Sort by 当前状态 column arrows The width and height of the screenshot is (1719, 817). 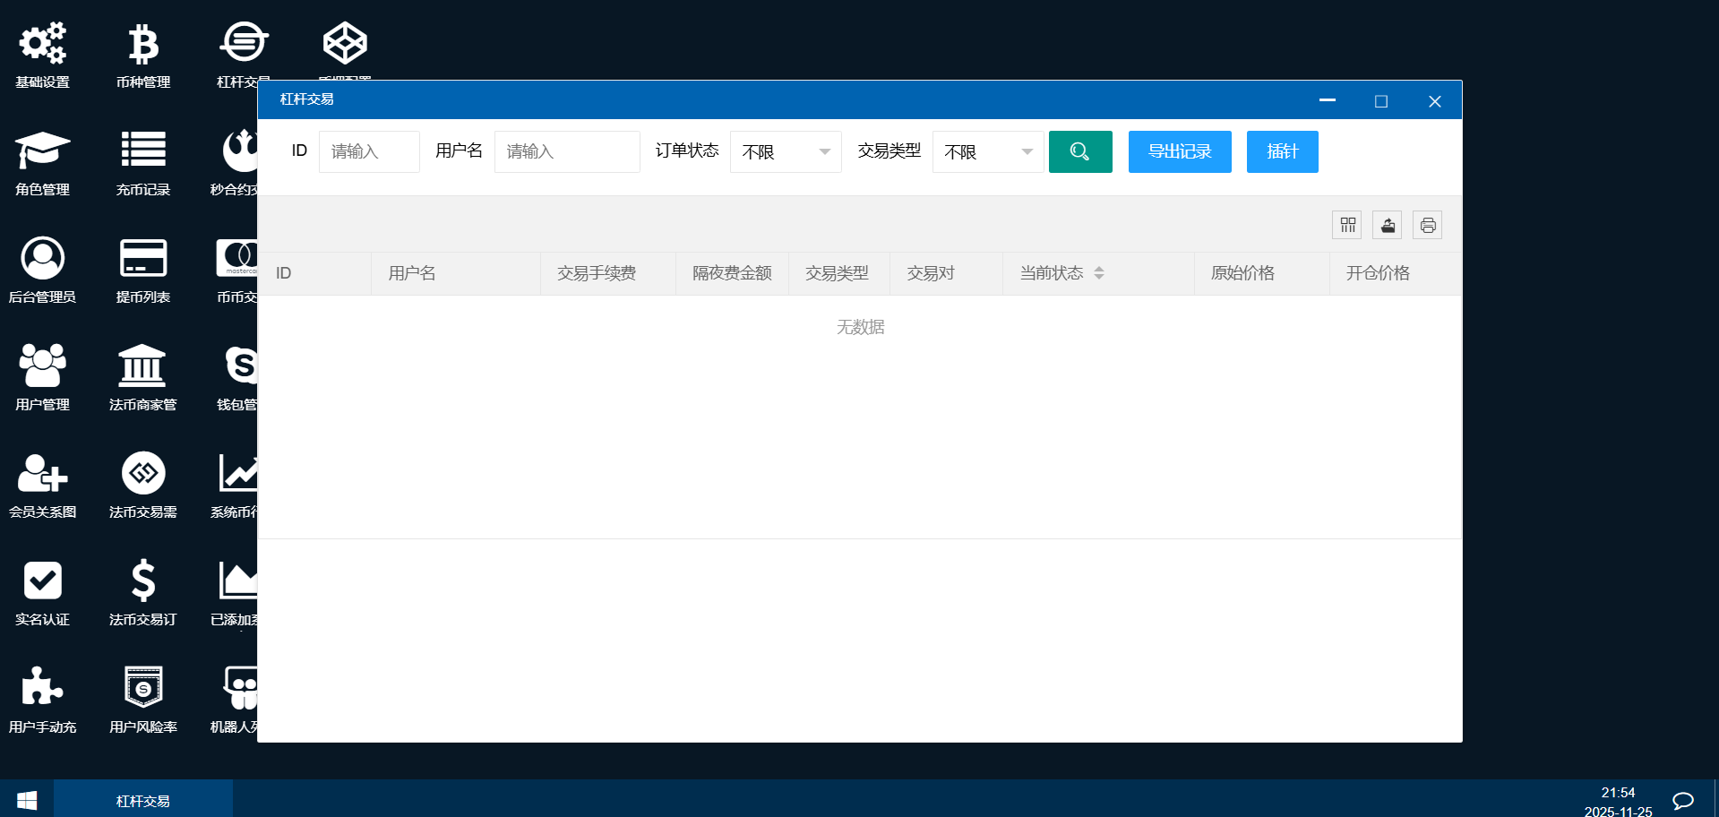pyautogui.click(x=1098, y=273)
